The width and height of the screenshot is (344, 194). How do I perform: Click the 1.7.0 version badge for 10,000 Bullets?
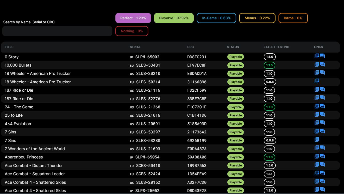coord(269,65)
